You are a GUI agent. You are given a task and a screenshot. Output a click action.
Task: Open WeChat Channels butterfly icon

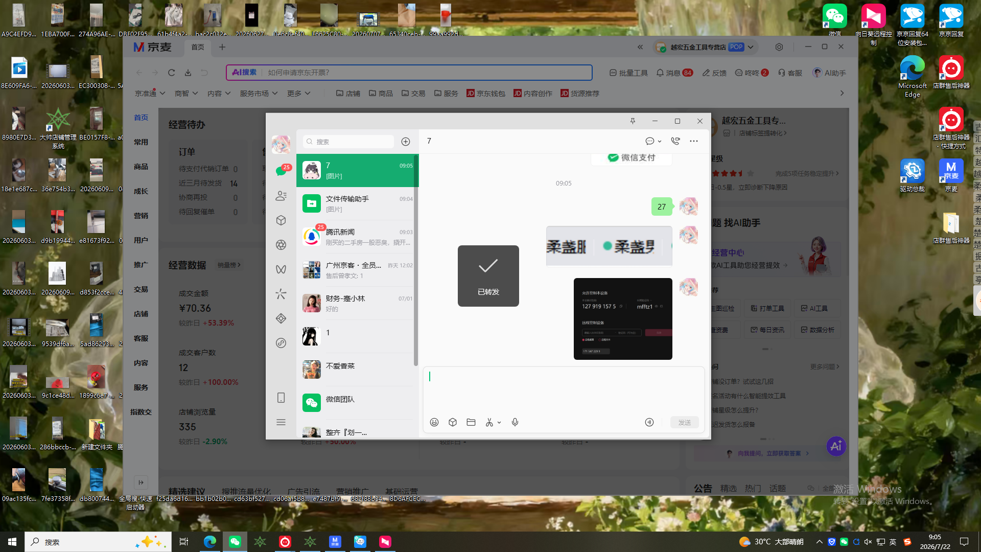(281, 269)
